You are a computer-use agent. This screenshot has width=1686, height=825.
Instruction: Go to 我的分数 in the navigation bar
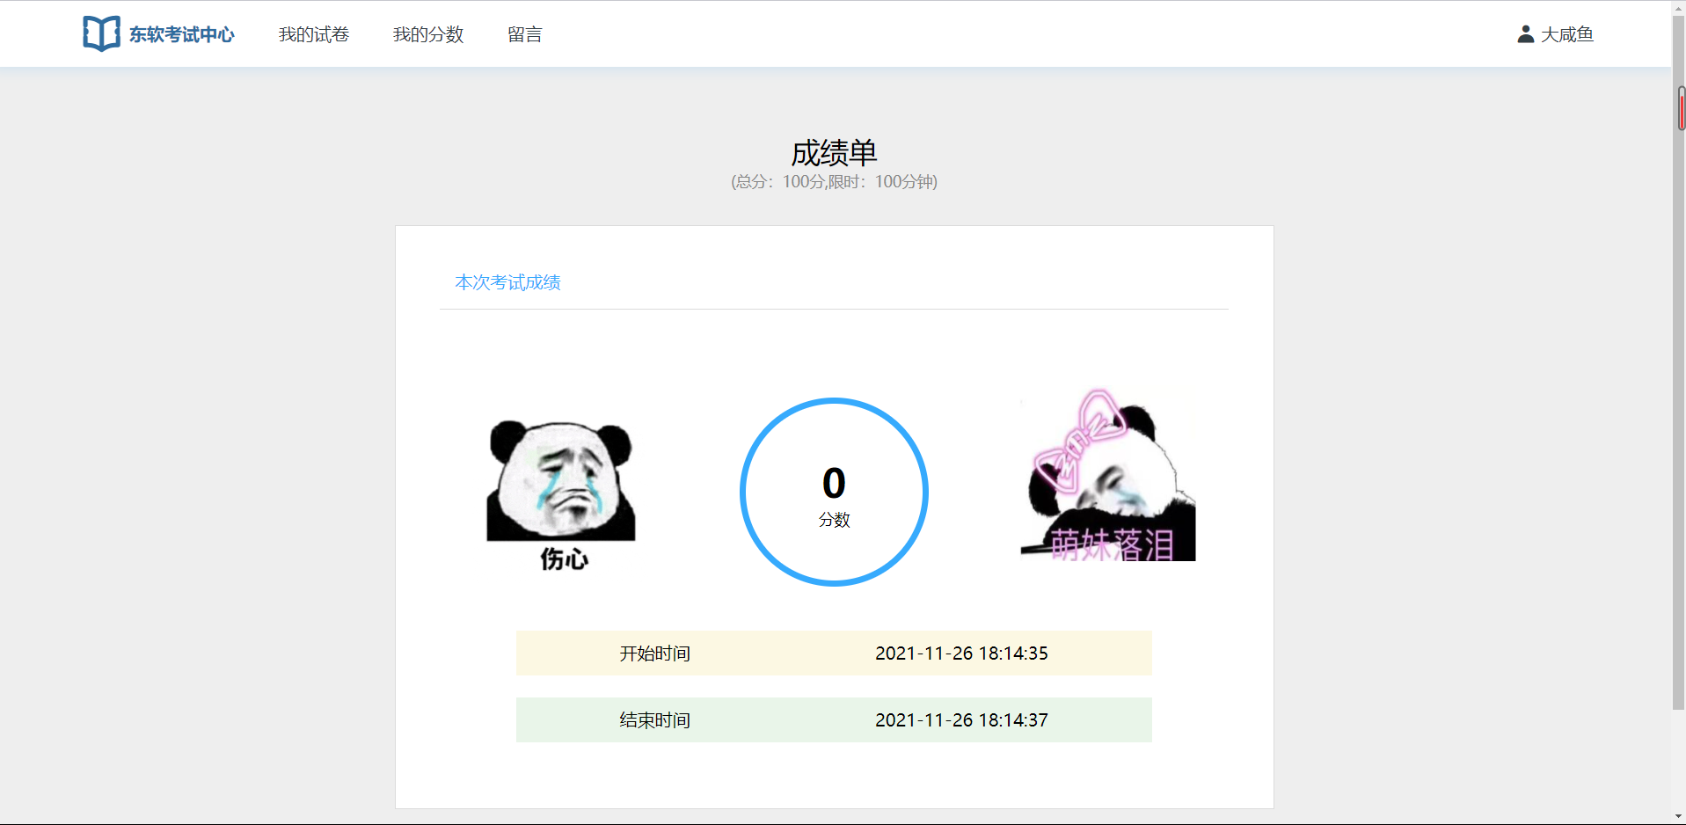pos(428,34)
